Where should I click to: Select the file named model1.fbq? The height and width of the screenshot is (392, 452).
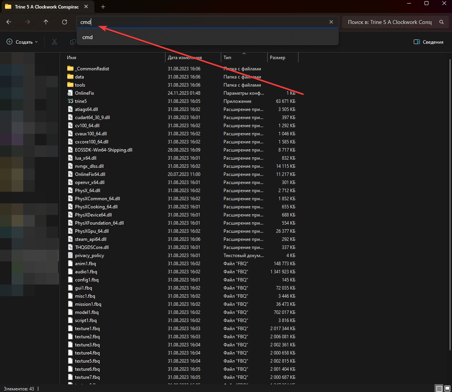click(x=87, y=312)
